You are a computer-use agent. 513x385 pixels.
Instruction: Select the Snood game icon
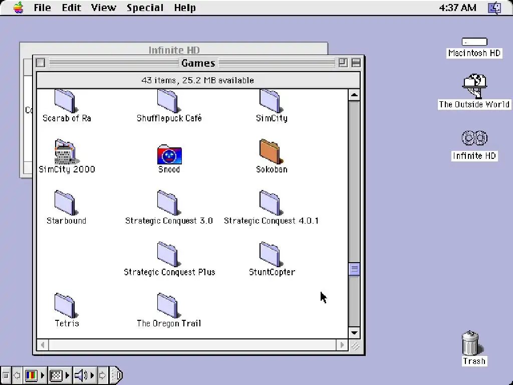point(169,154)
